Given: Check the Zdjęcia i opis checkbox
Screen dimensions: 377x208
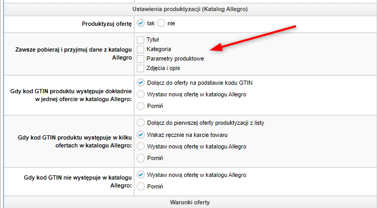Looking at the screenshot, I should click(x=140, y=68).
